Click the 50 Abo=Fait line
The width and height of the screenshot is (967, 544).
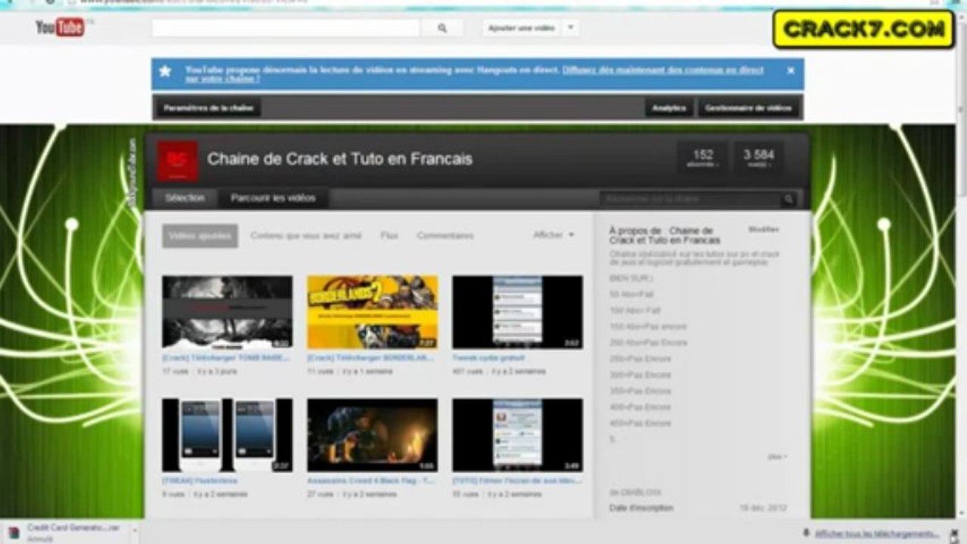click(x=631, y=294)
